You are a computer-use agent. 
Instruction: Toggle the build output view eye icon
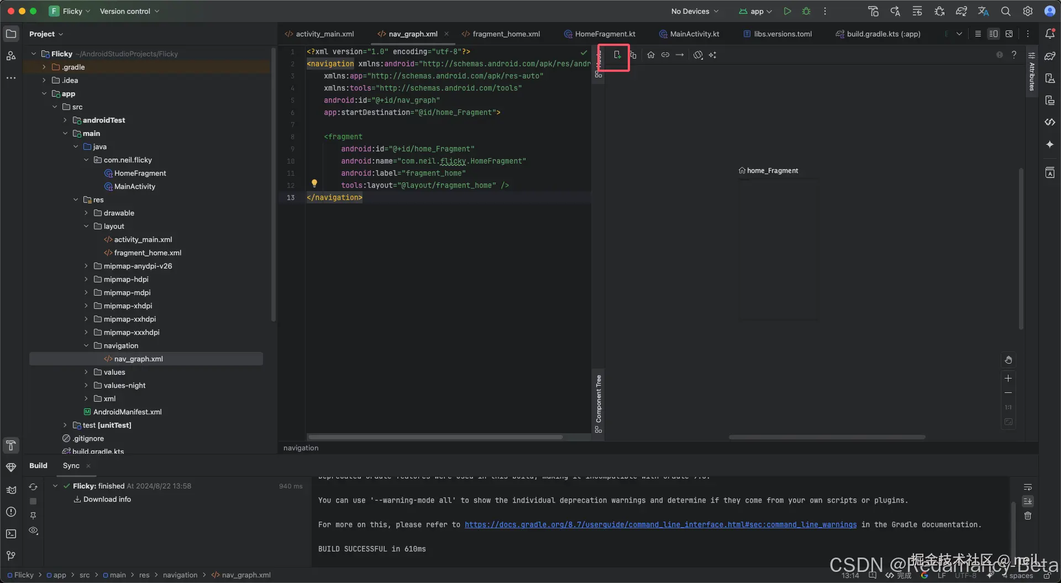(x=33, y=531)
